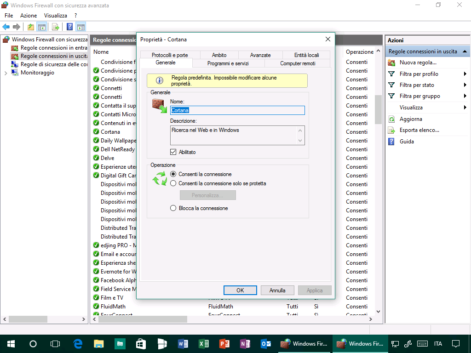This screenshot has height=353, width=471.
Task: Click the Annulla button
Action: pos(277,290)
